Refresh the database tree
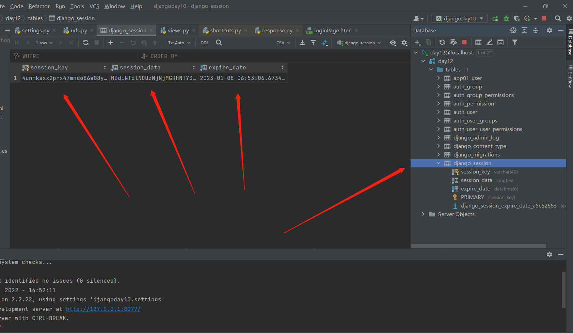Image resolution: width=573 pixels, height=333 pixels. pos(442,42)
